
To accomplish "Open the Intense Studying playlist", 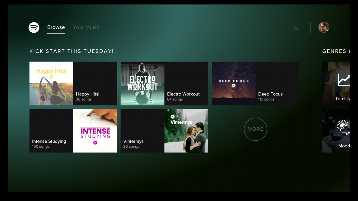I will 73,130.
